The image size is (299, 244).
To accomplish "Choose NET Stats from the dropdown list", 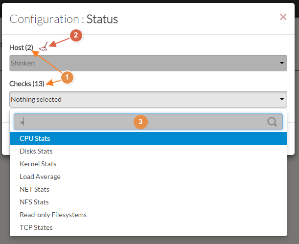I will (34, 189).
